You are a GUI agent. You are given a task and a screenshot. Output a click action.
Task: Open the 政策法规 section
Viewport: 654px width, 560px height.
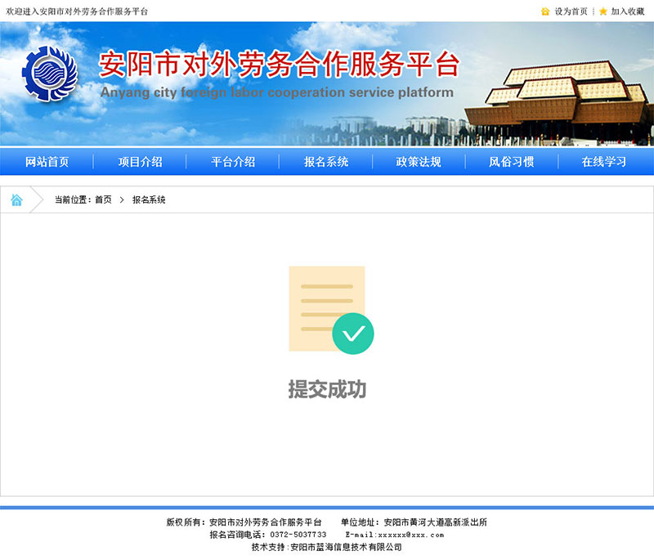(419, 162)
